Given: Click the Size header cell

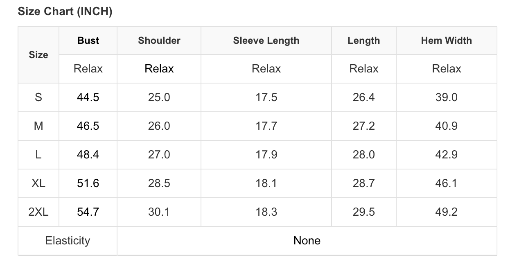Looking at the screenshot, I should point(38,55).
